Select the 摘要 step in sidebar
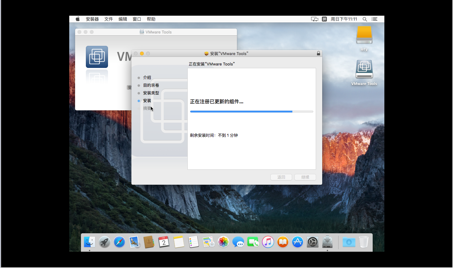453x268 pixels. coord(147,108)
